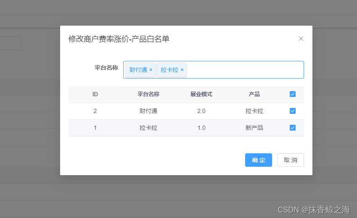Click the 拉卡拉 cell in product column

click(x=254, y=111)
